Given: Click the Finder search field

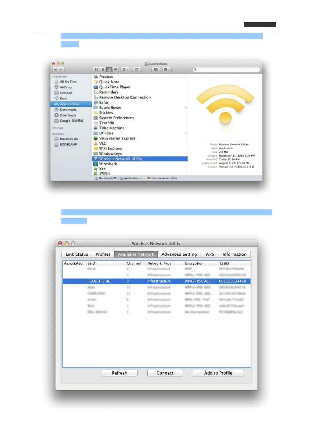Looking at the screenshot, I should [226, 69].
